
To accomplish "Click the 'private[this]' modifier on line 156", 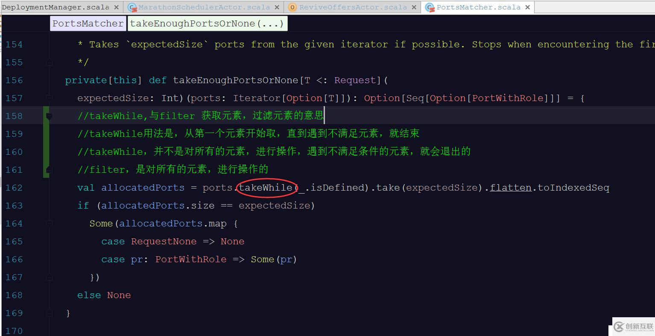I will coord(104,80).
